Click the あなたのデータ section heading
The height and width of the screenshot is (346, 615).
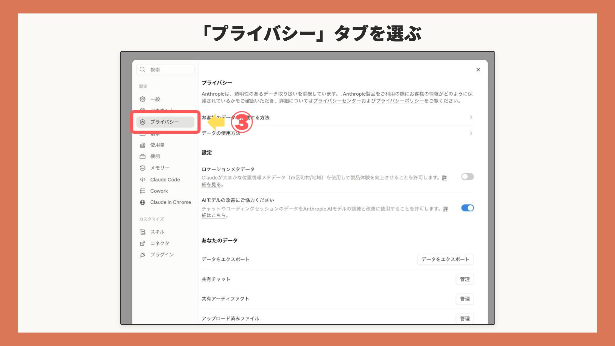[219, 241]
